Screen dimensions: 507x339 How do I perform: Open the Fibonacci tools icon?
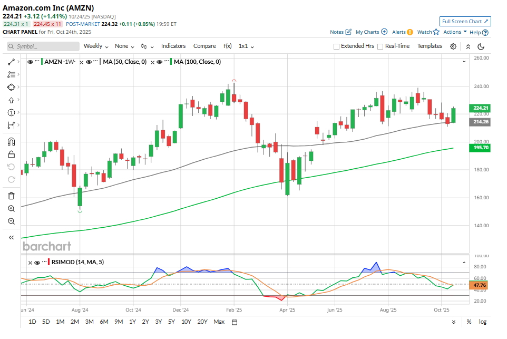tap(11, 74)
